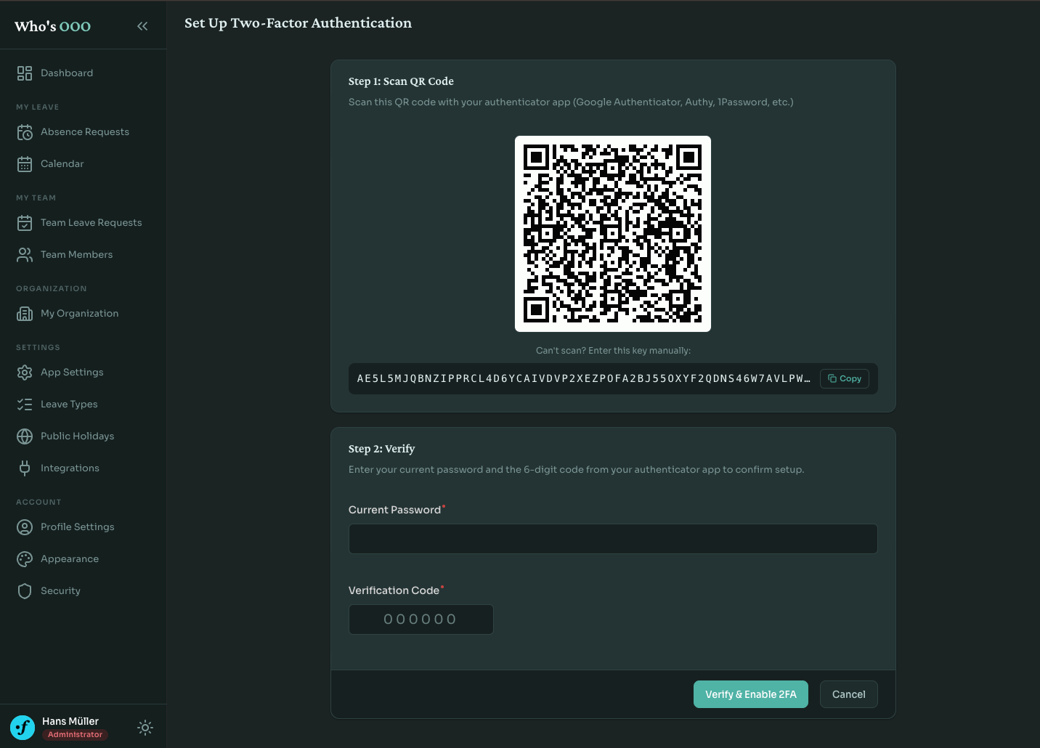Click the 'Step 2: Verify' heading

click(382, 449)
